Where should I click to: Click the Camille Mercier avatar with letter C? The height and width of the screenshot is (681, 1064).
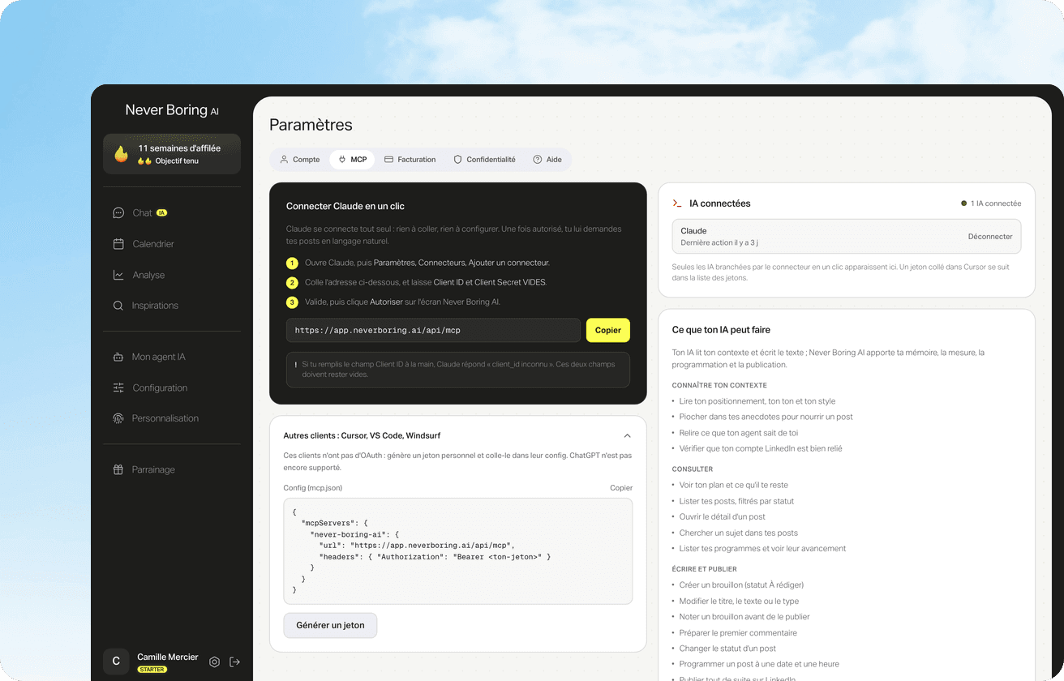(116, 662)
